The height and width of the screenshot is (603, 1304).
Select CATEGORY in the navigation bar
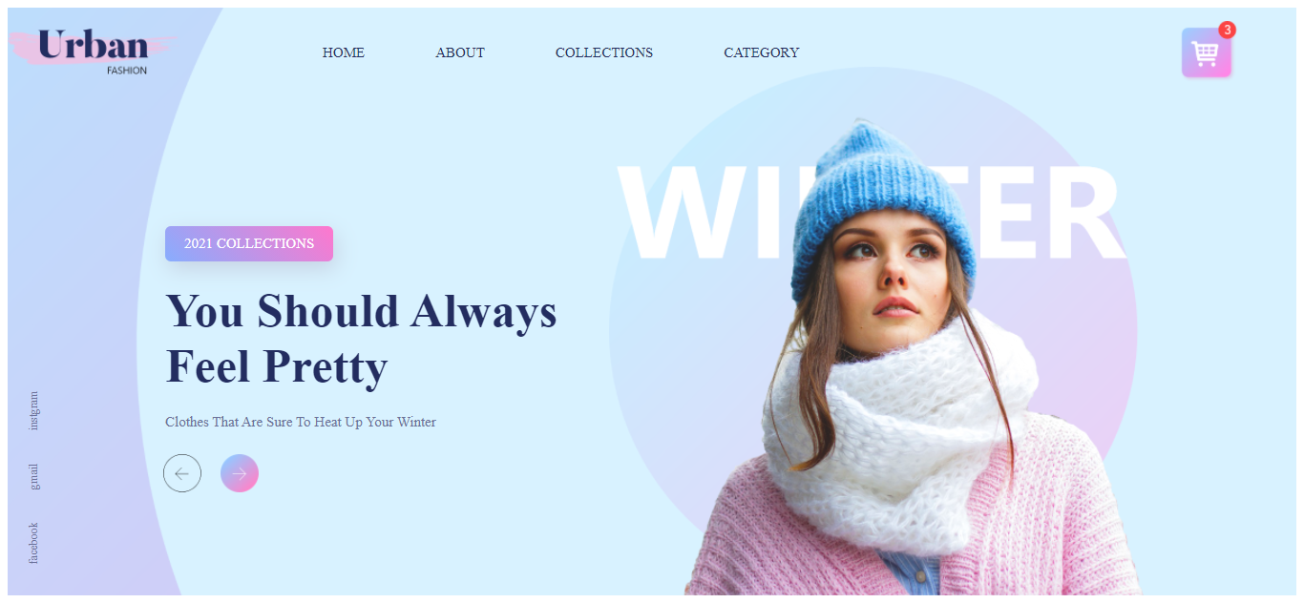tap(762, 52)
